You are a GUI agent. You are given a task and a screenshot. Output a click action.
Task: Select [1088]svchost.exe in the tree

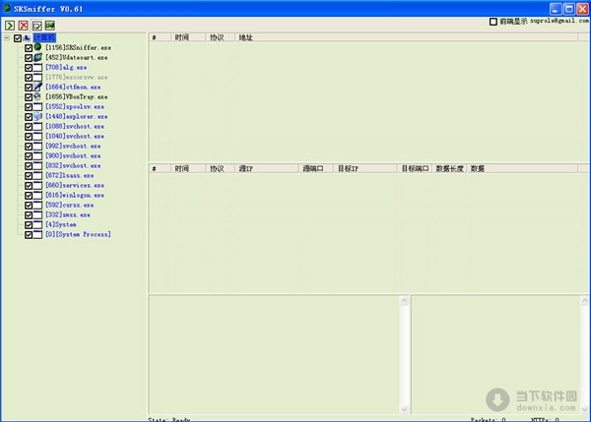[75, 127]
